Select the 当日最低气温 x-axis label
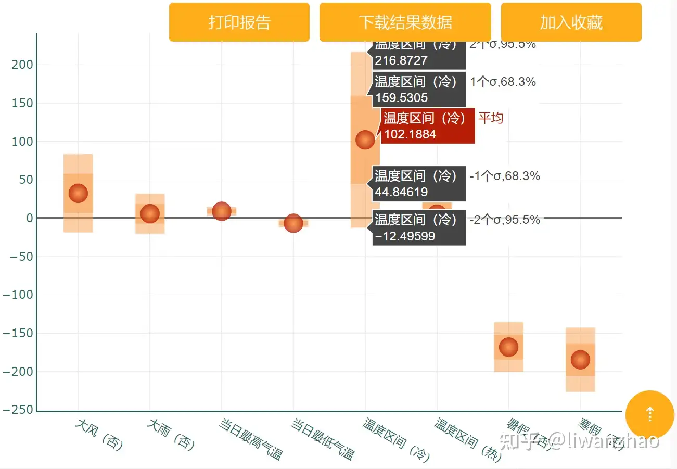 [323, 440]
